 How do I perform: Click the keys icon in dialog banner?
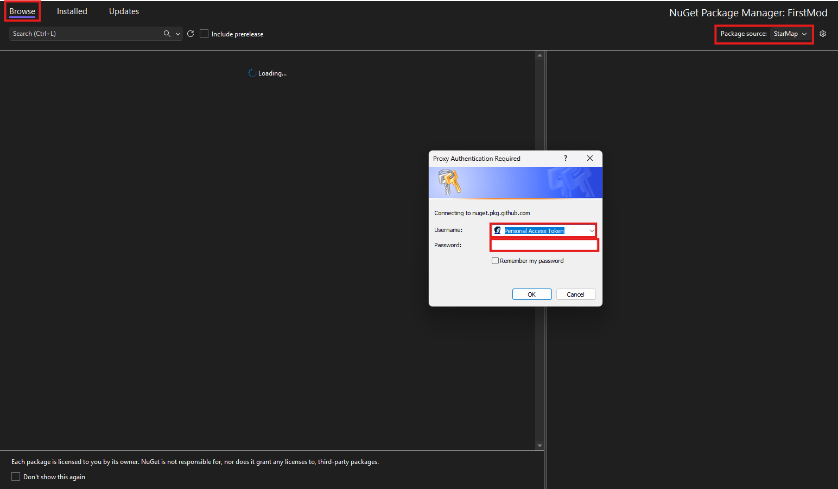449,181
